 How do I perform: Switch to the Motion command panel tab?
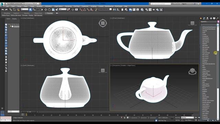[x=211, y=18]
